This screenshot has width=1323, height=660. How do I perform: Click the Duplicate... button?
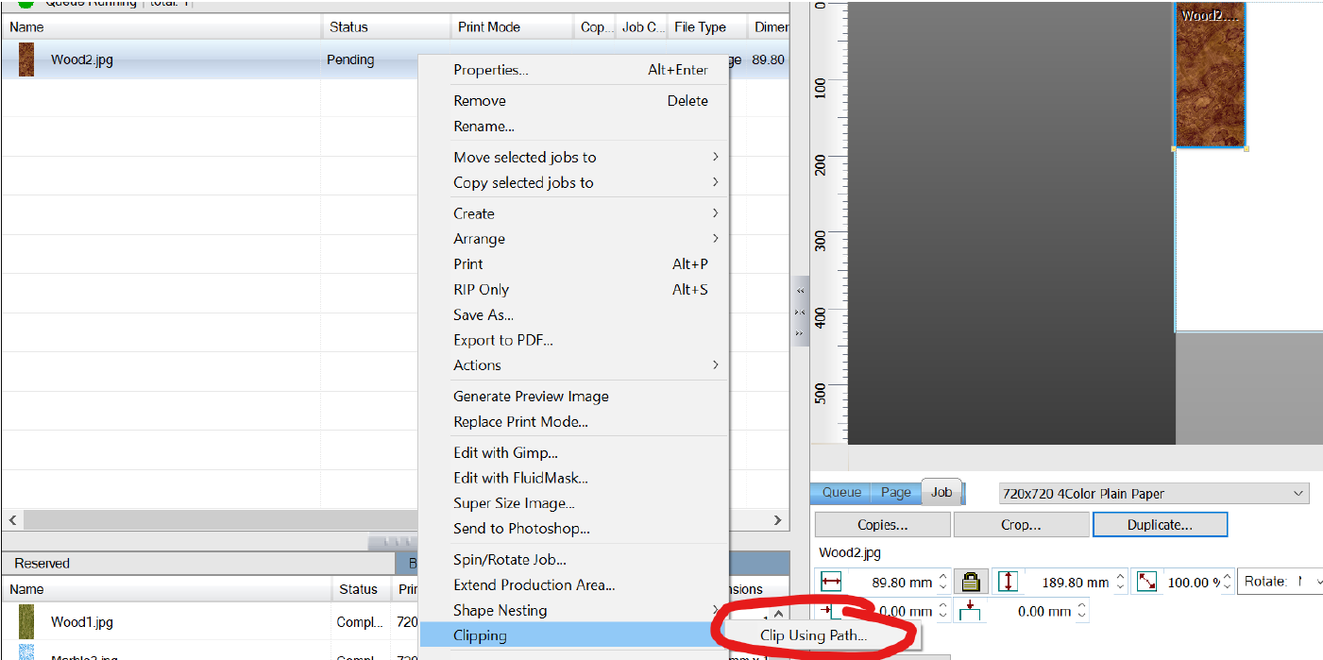point(1160,525)
